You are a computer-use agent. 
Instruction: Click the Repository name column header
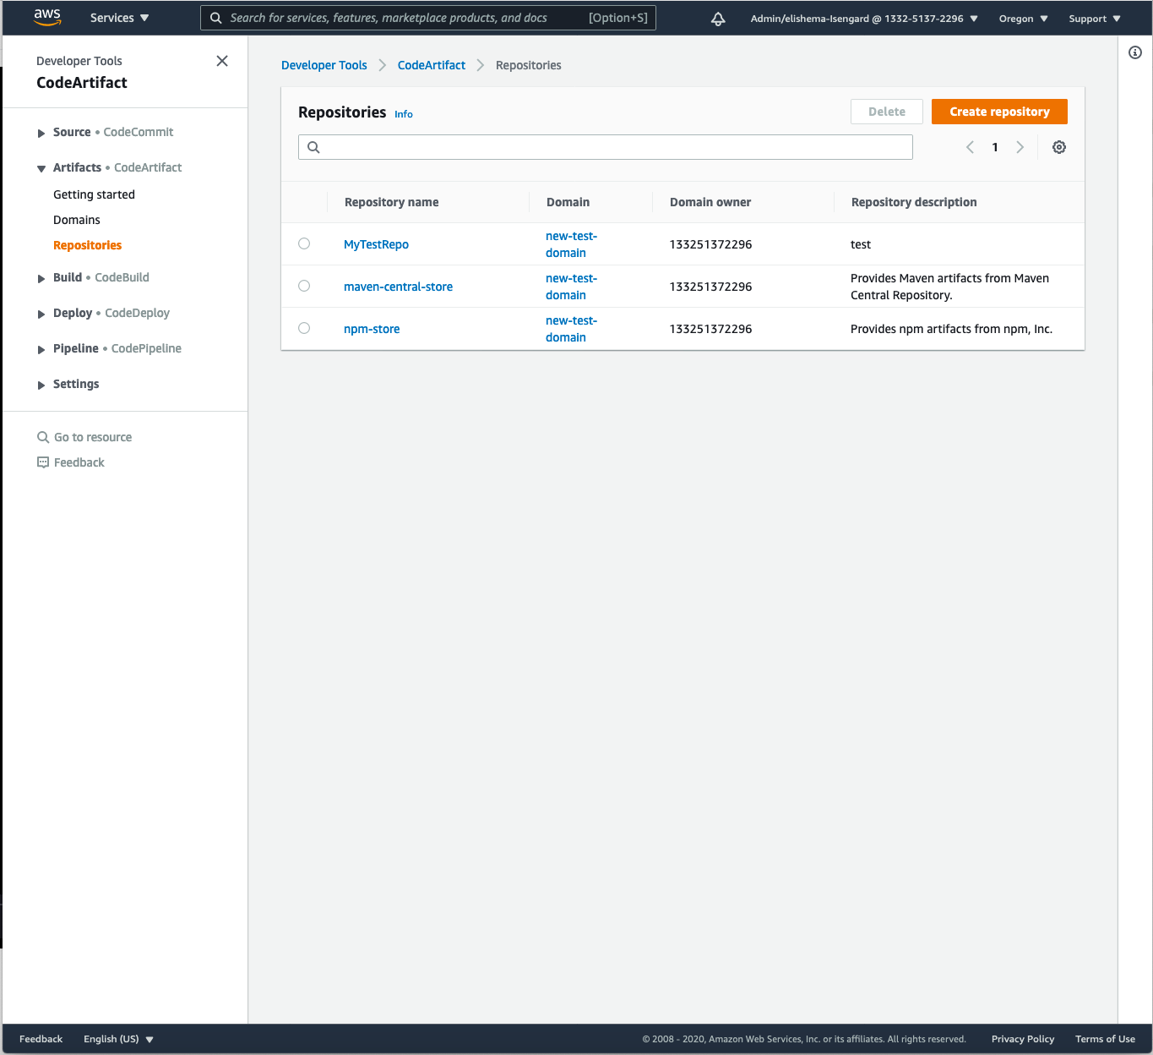coord(391,202)
